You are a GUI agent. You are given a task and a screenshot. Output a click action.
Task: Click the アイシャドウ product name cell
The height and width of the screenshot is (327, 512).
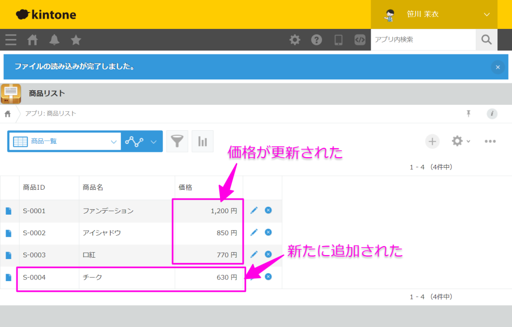point(127,233)
